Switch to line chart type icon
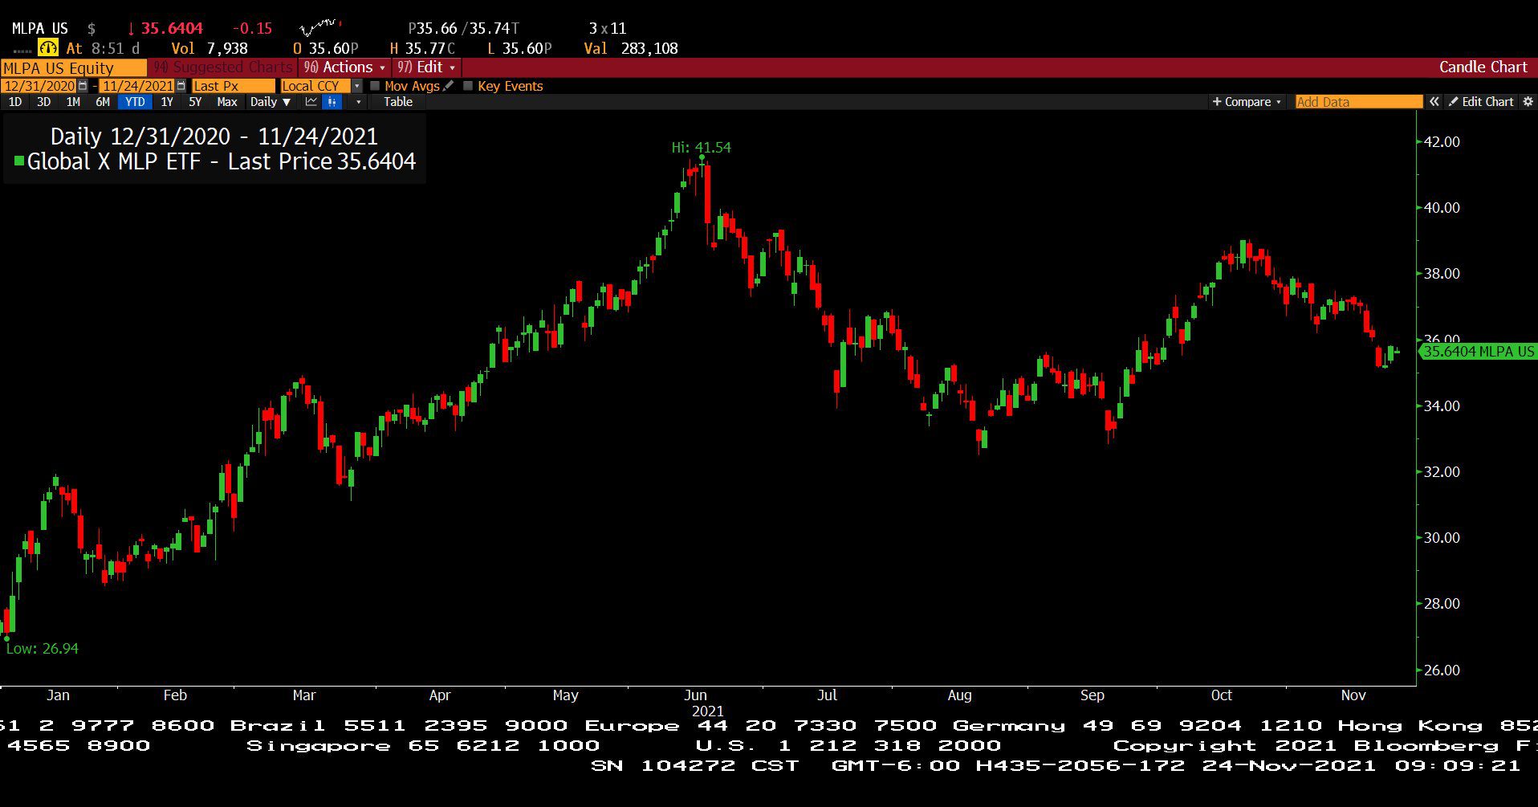Image resolution: width=1538 pixels, height=807 pixels. [311, 102]
